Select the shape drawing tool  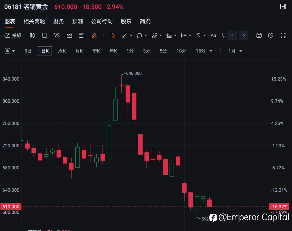tap(140, 35)
